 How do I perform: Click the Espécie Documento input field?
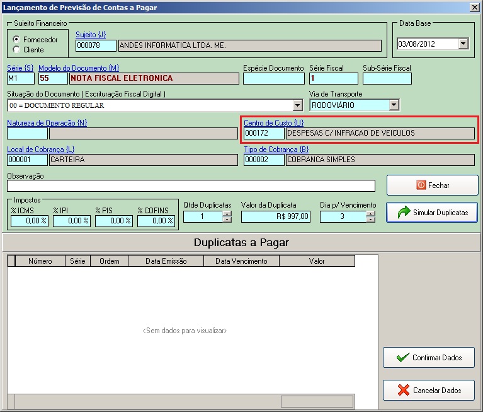[273, 78]
